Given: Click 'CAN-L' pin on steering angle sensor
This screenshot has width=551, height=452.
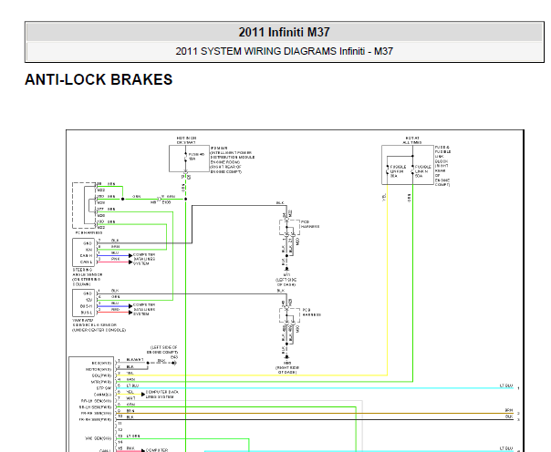Looking at the screenshot, I should tap(86, 262).
